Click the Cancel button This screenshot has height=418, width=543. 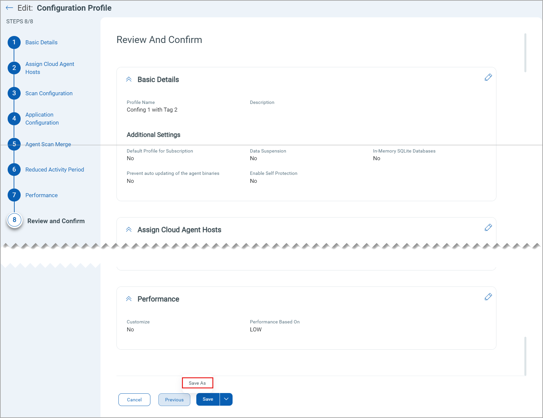[x=134, y=400]
